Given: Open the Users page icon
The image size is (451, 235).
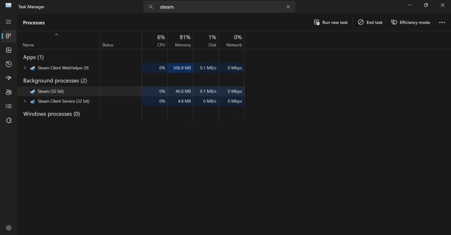Looking at the screenshot, I should coord(8,92).
